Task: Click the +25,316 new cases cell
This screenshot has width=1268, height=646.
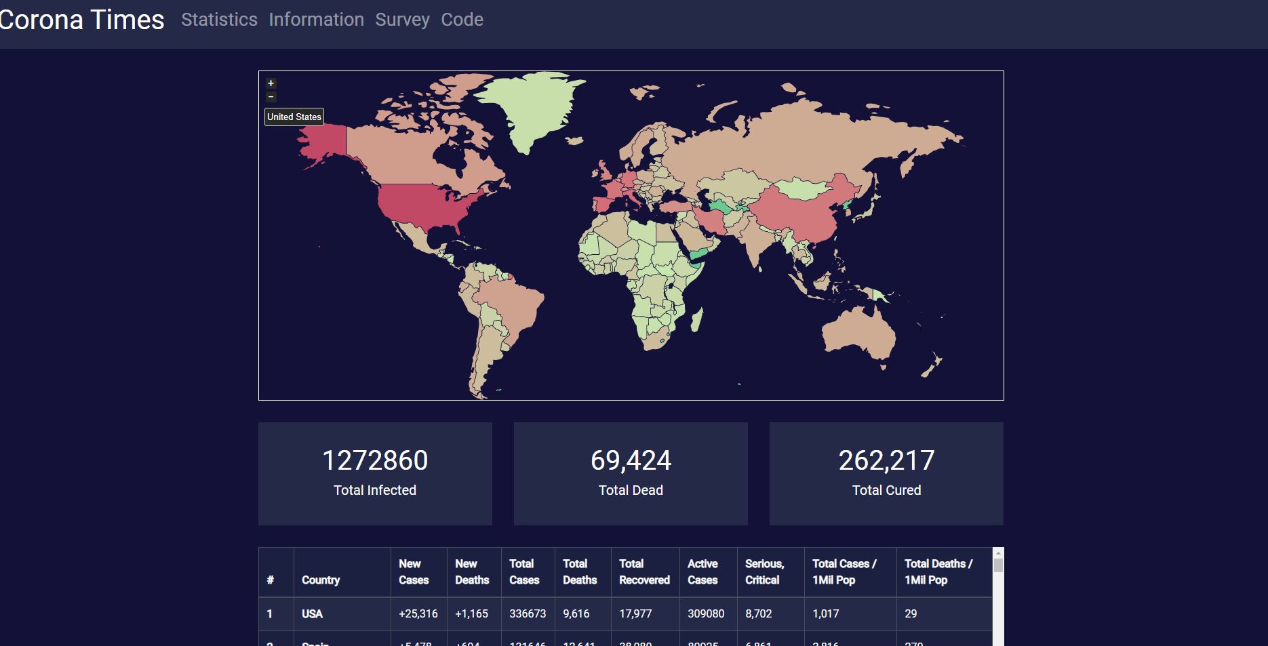Action: (418, 614)
